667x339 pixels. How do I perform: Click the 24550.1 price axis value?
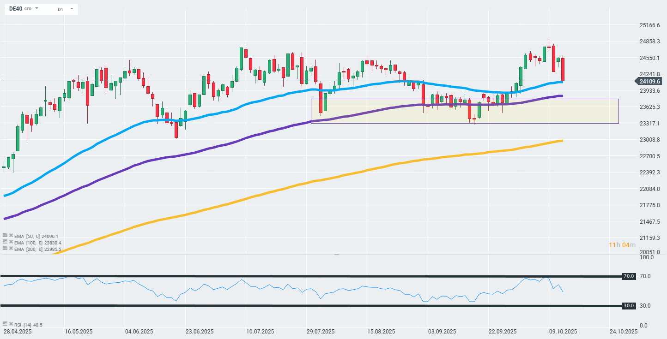650,58
